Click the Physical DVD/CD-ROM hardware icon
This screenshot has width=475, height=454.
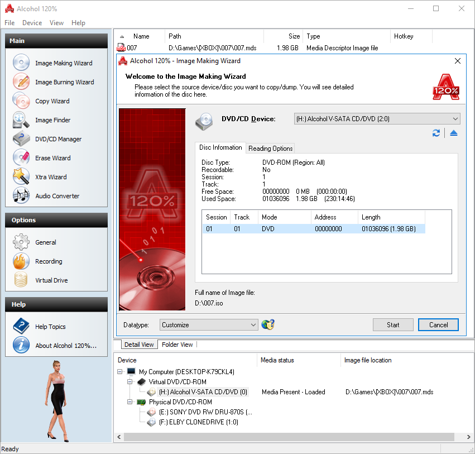pos(141,402)
